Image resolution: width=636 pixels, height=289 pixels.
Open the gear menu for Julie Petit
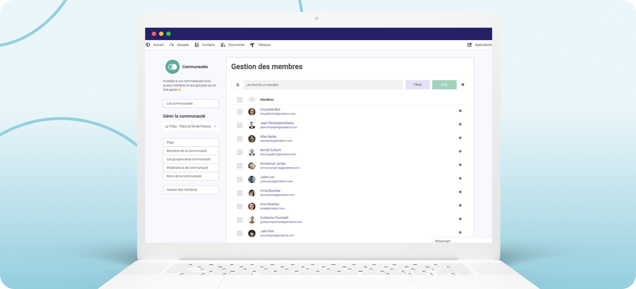pos(460,232)
